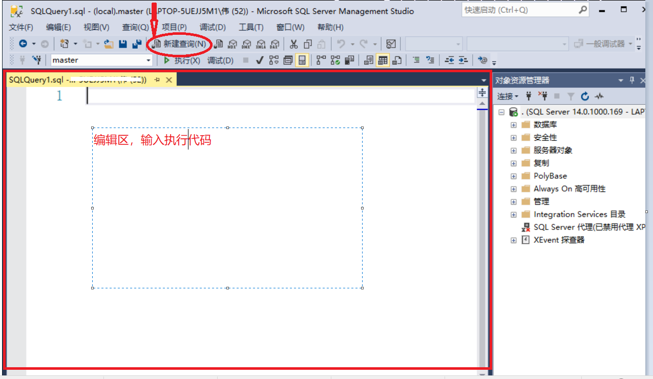Toggle IntelliSense Enabled icon
This screenshot has width=653, height=379.
(302, 60)
